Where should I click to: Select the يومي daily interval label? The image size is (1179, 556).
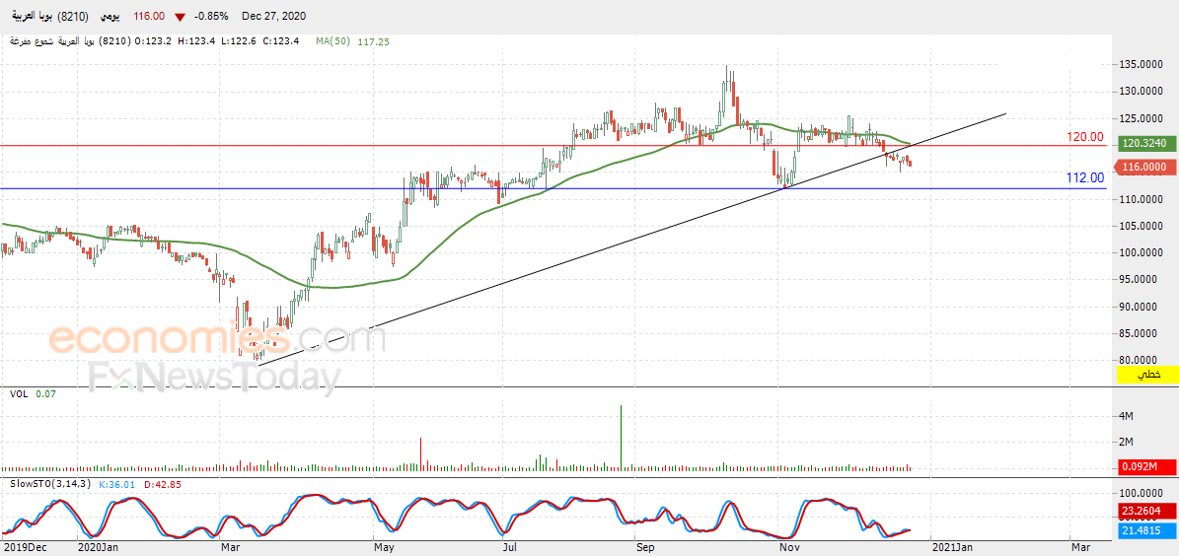tap(110, 16)
